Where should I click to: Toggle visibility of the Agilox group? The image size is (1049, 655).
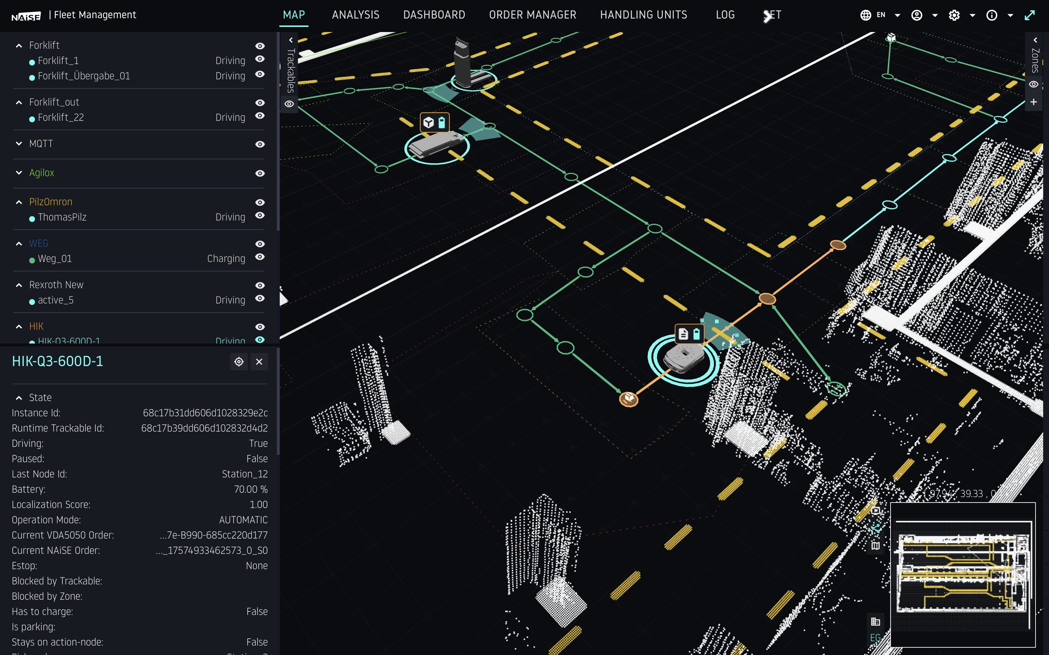point(260,173)
